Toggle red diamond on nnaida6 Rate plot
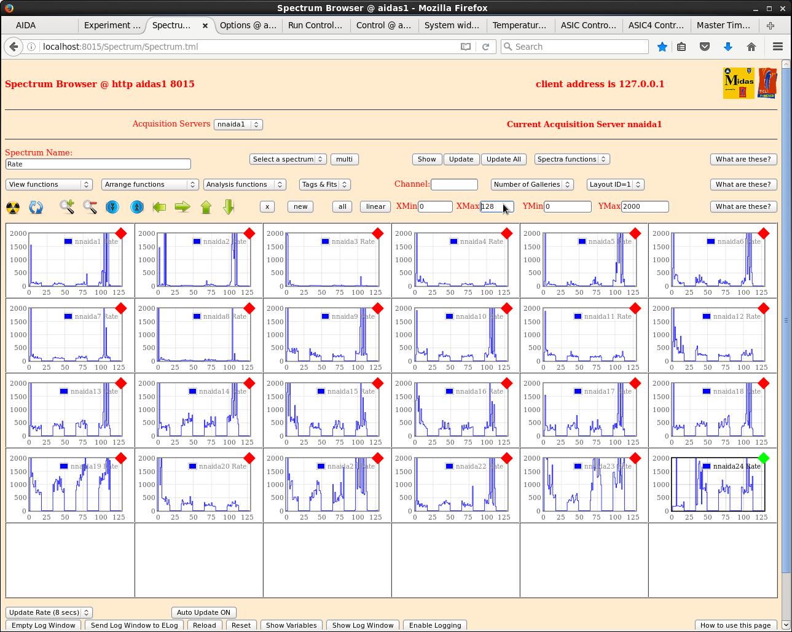The height and width of the screenshot is (632, 792). click(x=764, y=233)
